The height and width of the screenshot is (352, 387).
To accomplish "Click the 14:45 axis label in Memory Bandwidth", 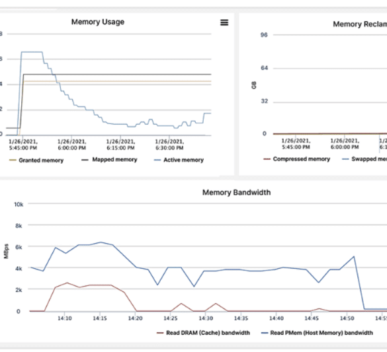I will pos(312,318).
